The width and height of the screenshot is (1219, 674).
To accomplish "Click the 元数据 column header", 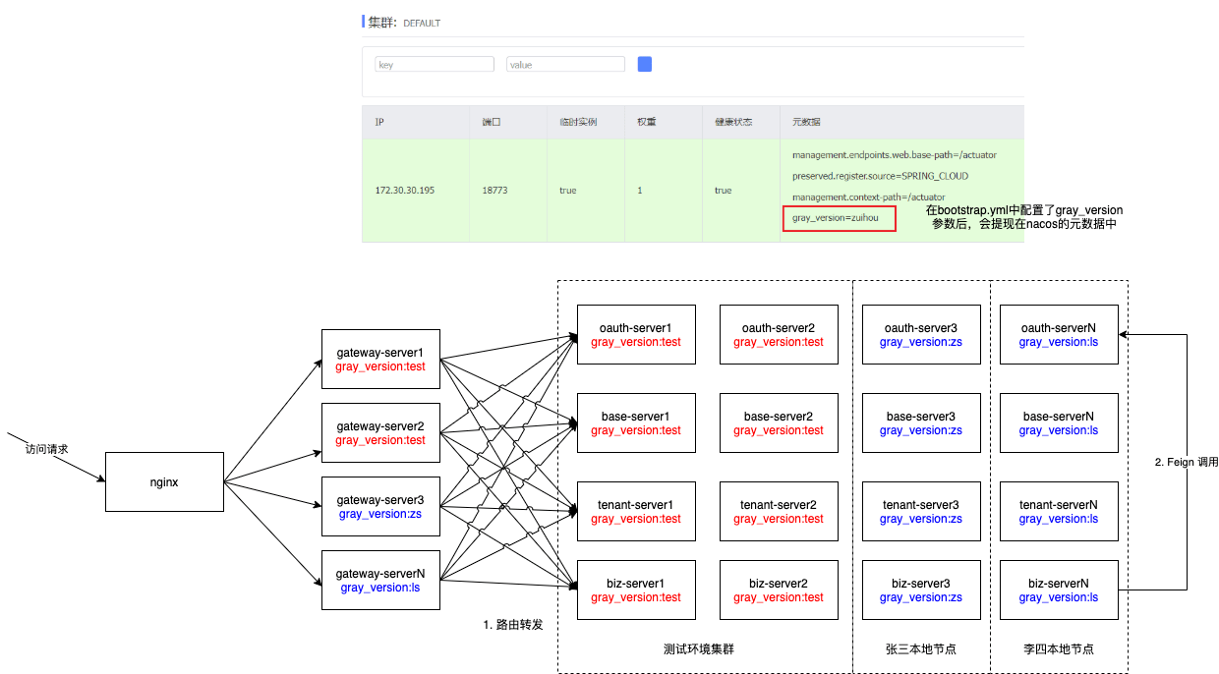I will click(806, 122).
